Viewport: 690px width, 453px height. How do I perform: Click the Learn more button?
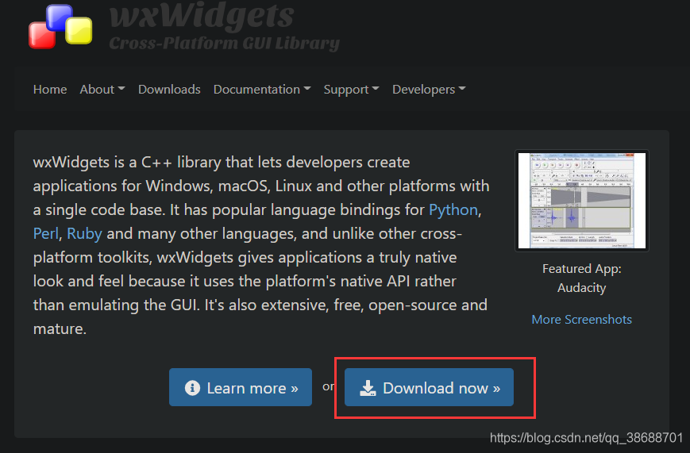click(x=241, y=387)
